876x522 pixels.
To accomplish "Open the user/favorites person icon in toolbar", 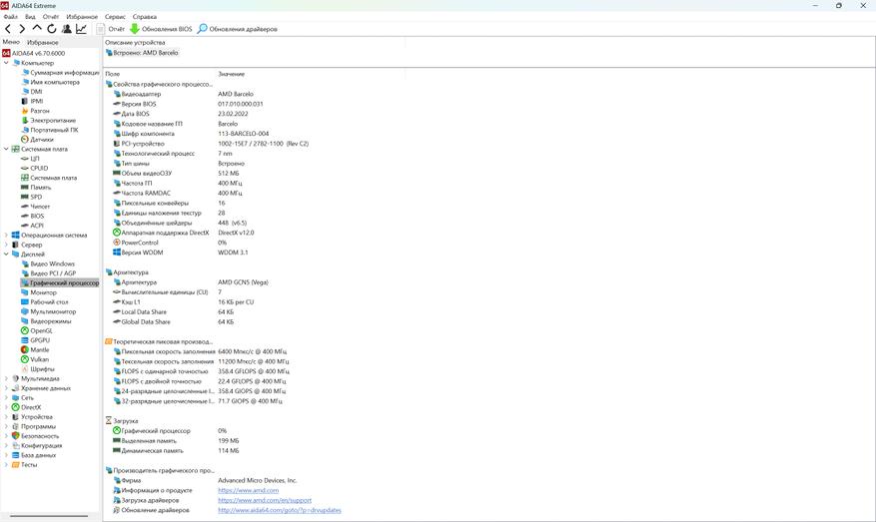I will 67,29.
